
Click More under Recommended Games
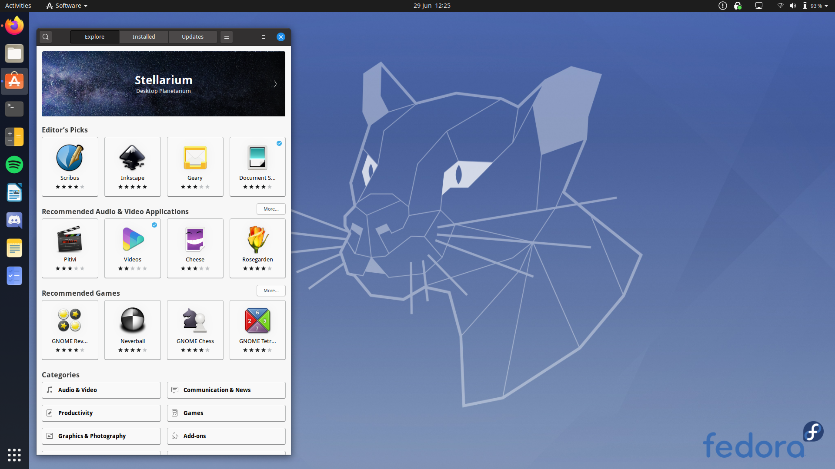[271, 290]
